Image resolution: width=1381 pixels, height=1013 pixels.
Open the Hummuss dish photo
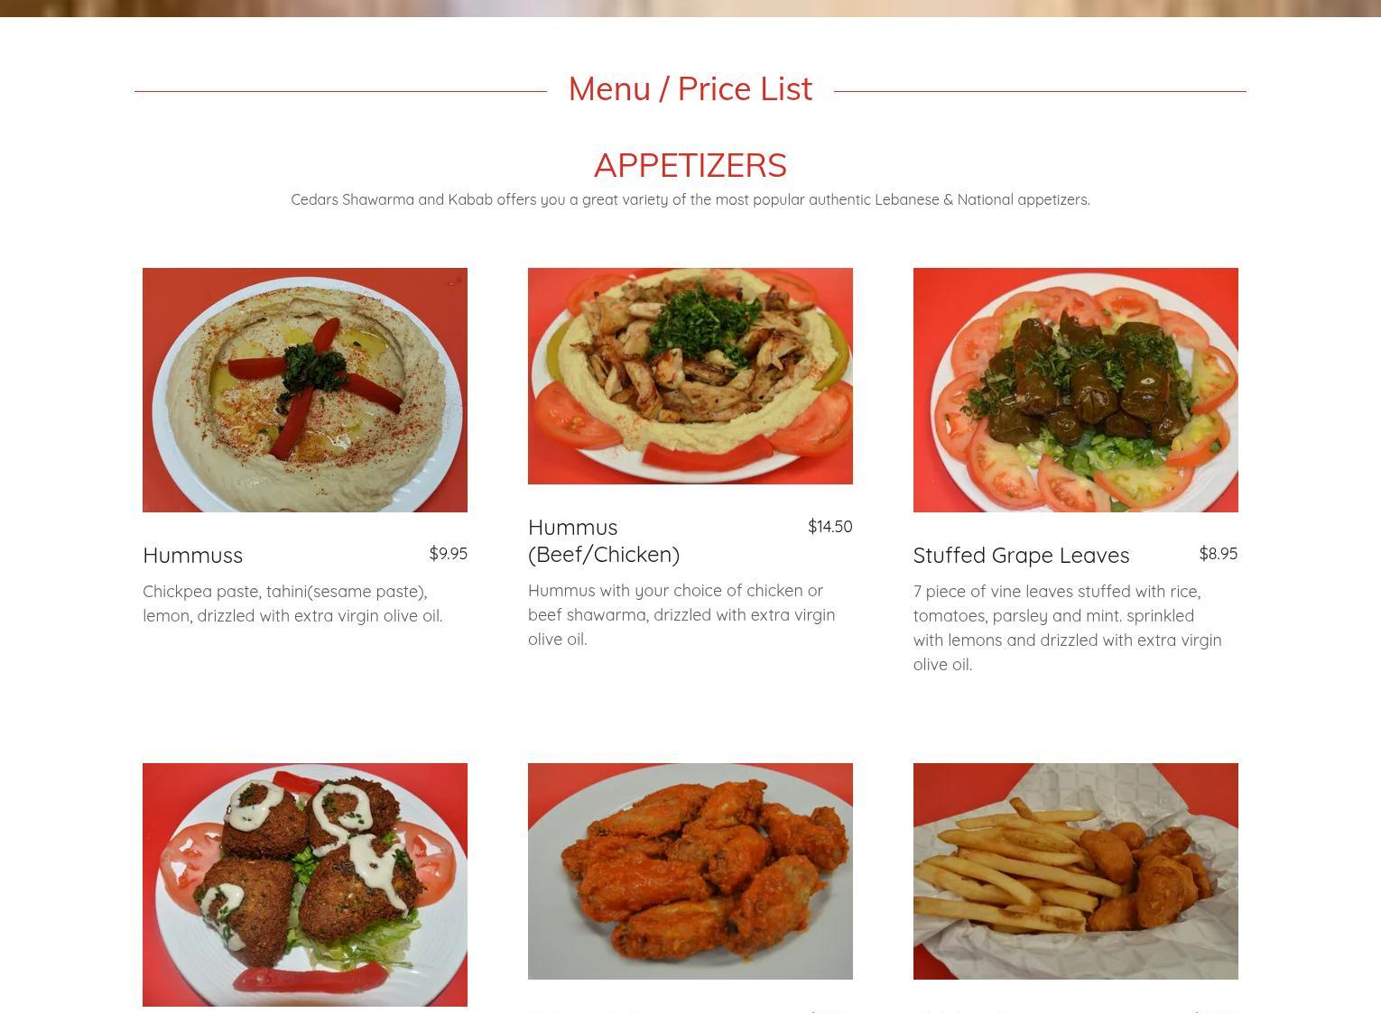coord(305,390)
